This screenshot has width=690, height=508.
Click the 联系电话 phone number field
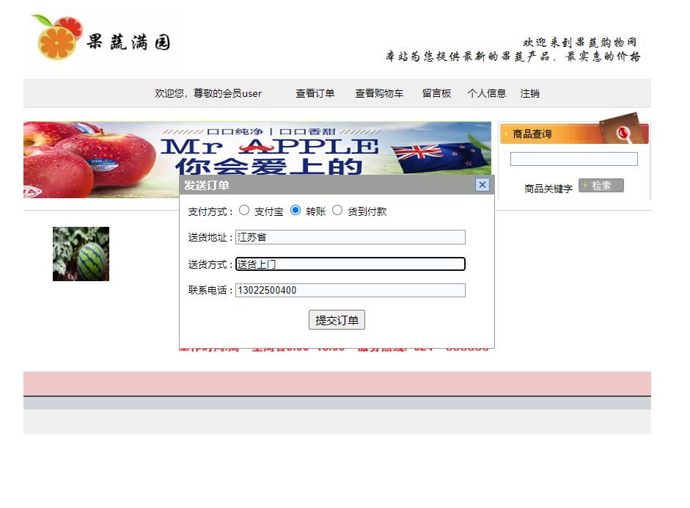click(350, 290)
